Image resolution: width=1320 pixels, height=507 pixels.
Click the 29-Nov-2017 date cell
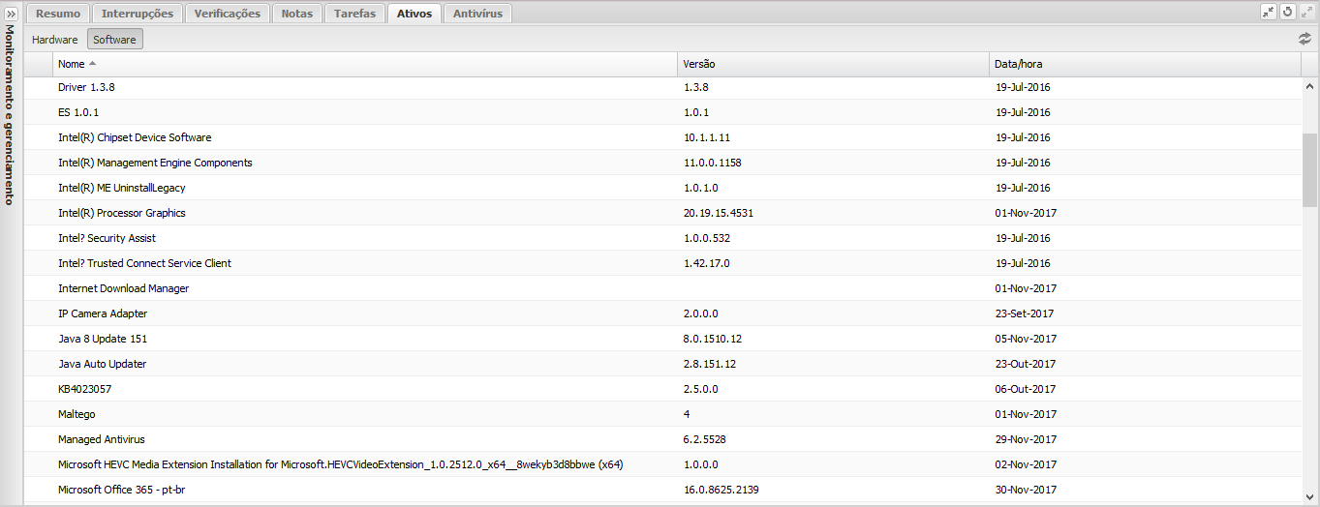click(x=1026, y=439)
